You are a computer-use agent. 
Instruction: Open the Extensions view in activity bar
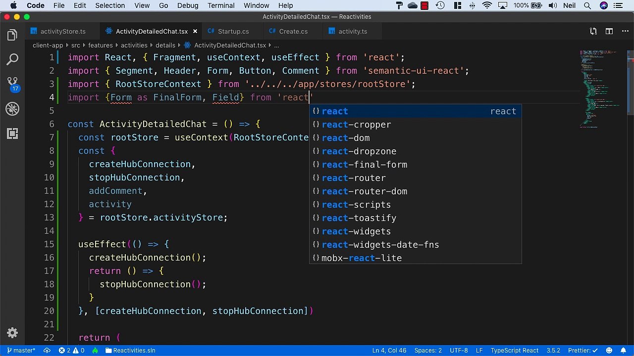pyautogui.click(x=12, y=133)
